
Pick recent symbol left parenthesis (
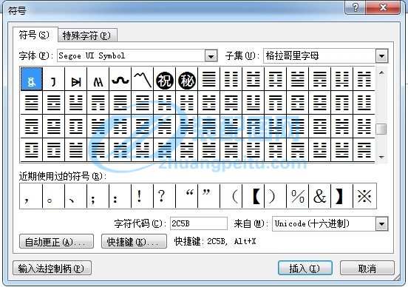point(231,196)
